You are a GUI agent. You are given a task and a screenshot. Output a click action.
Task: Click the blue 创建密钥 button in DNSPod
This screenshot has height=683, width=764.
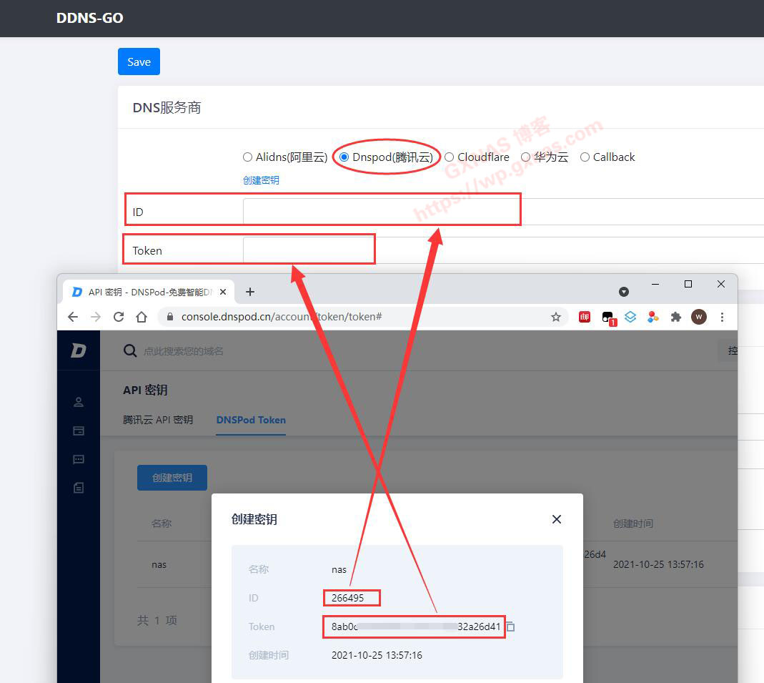coord(172,478)
